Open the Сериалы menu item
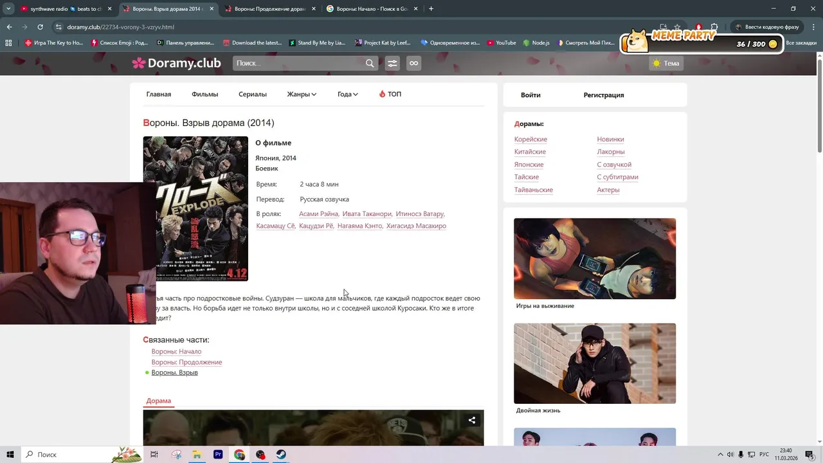The height and width of the screenshot is (463, 823). tap(253, 94)
